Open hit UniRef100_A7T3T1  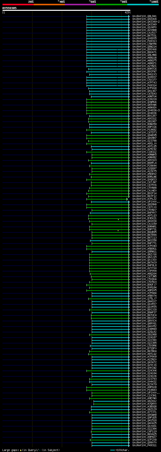pos(144,412)
